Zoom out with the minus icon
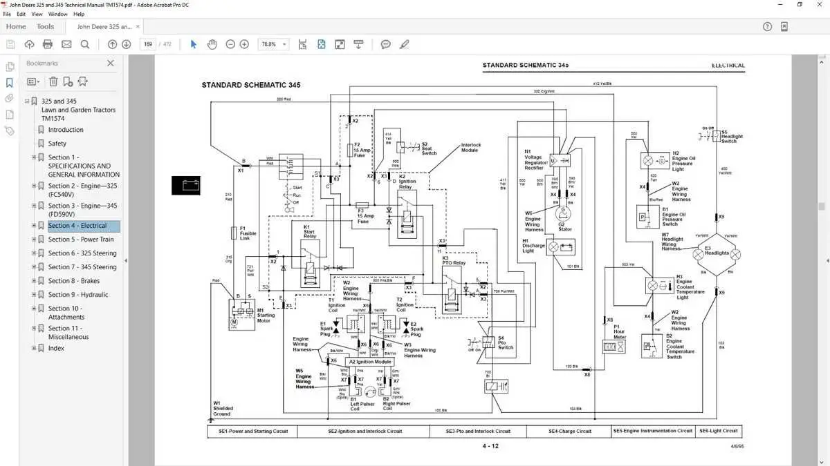 click(229, 44)
